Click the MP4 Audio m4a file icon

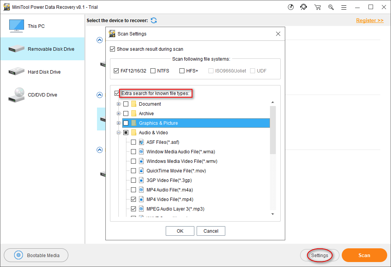(x=141, y=190)
